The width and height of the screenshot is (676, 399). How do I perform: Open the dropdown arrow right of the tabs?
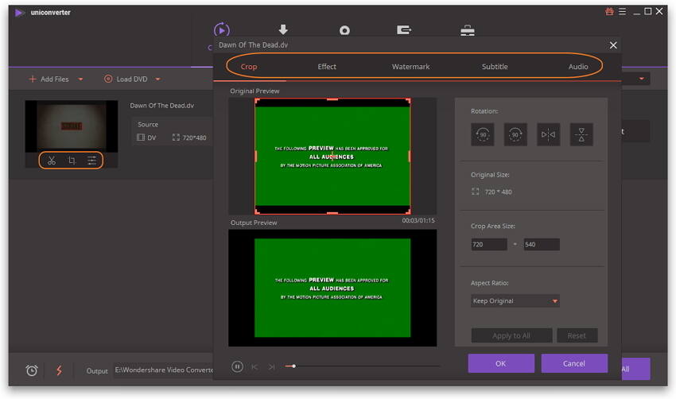[x=642, y=79]
